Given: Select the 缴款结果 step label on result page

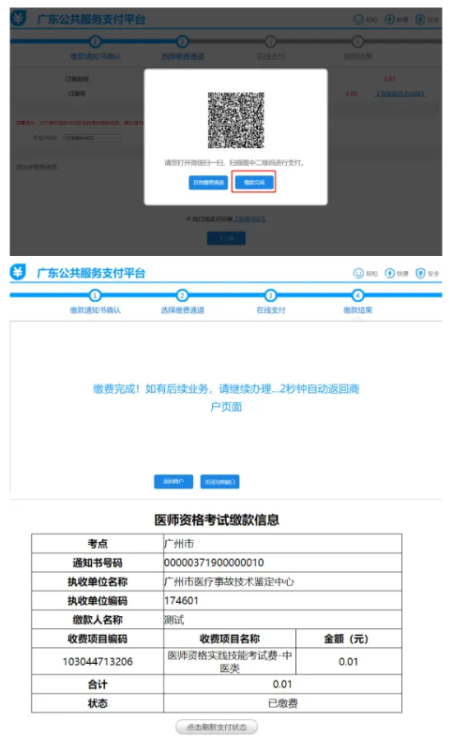Looking at the screenshot, I should [357, 310].
